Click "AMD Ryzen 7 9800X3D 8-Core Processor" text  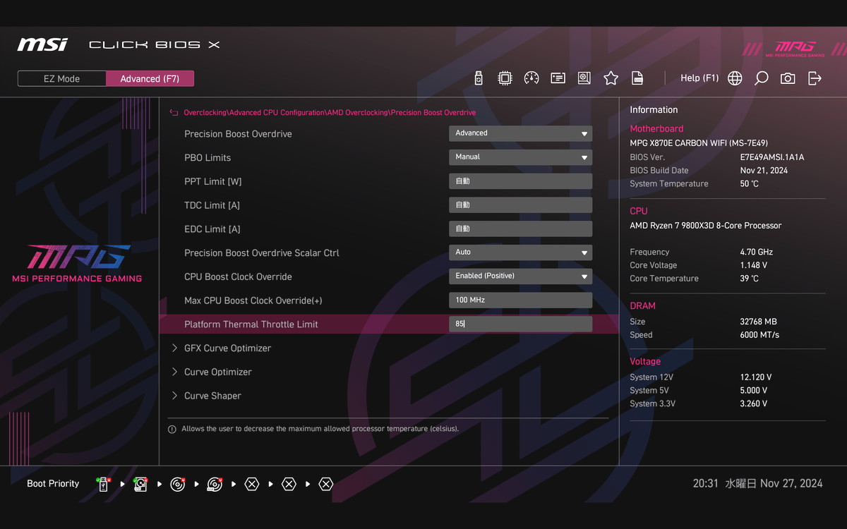pyautogui.click(x=706, y=226)
